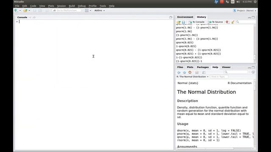Select history entry qnorm(0.025)
The height and width of the screenshot is (152, 271).
pos(185,43)
